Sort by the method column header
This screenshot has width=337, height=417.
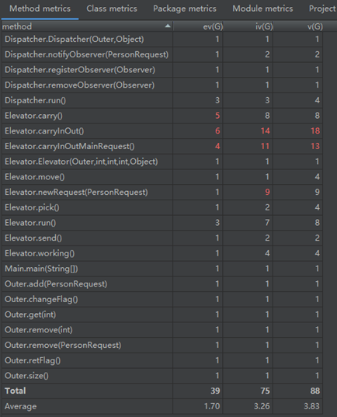coord(87,26)
